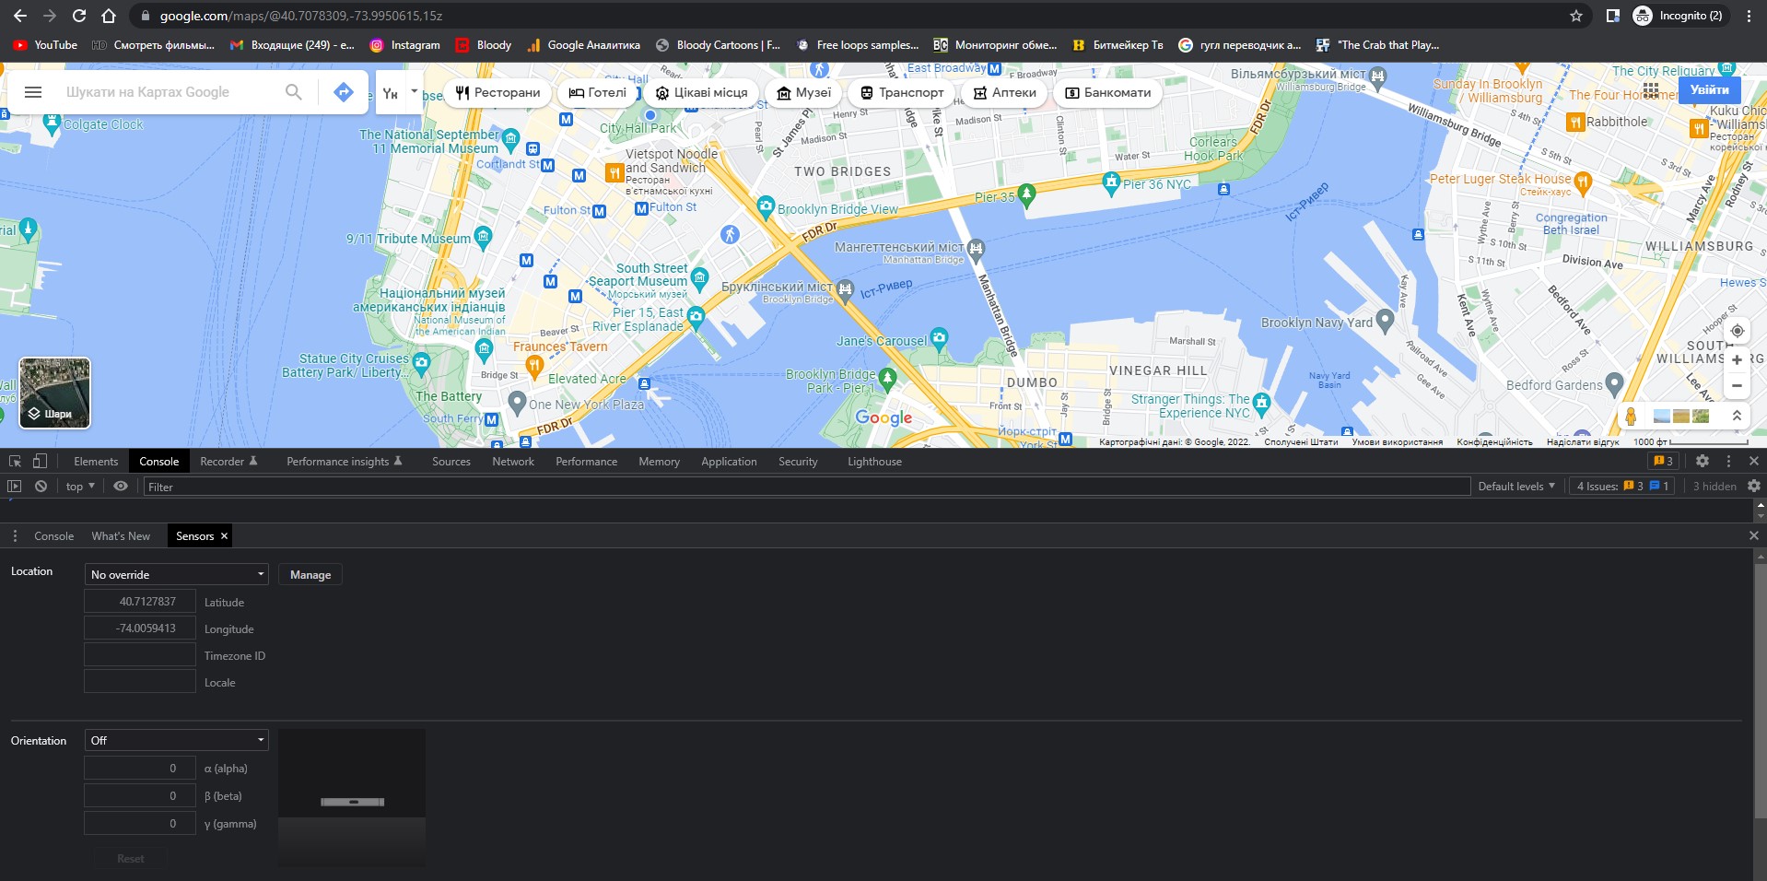Click the warnings badge showing 3
The image size is (1767, 881).
[x=1663, y=461]
